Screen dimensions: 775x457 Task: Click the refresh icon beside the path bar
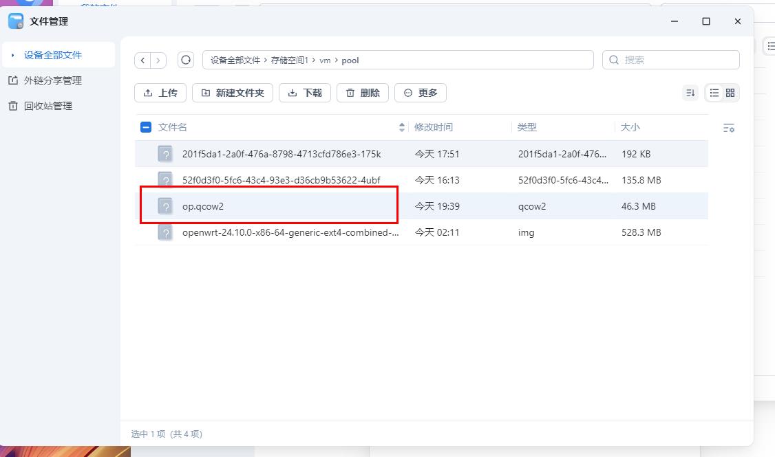click(x=186, y=60)
